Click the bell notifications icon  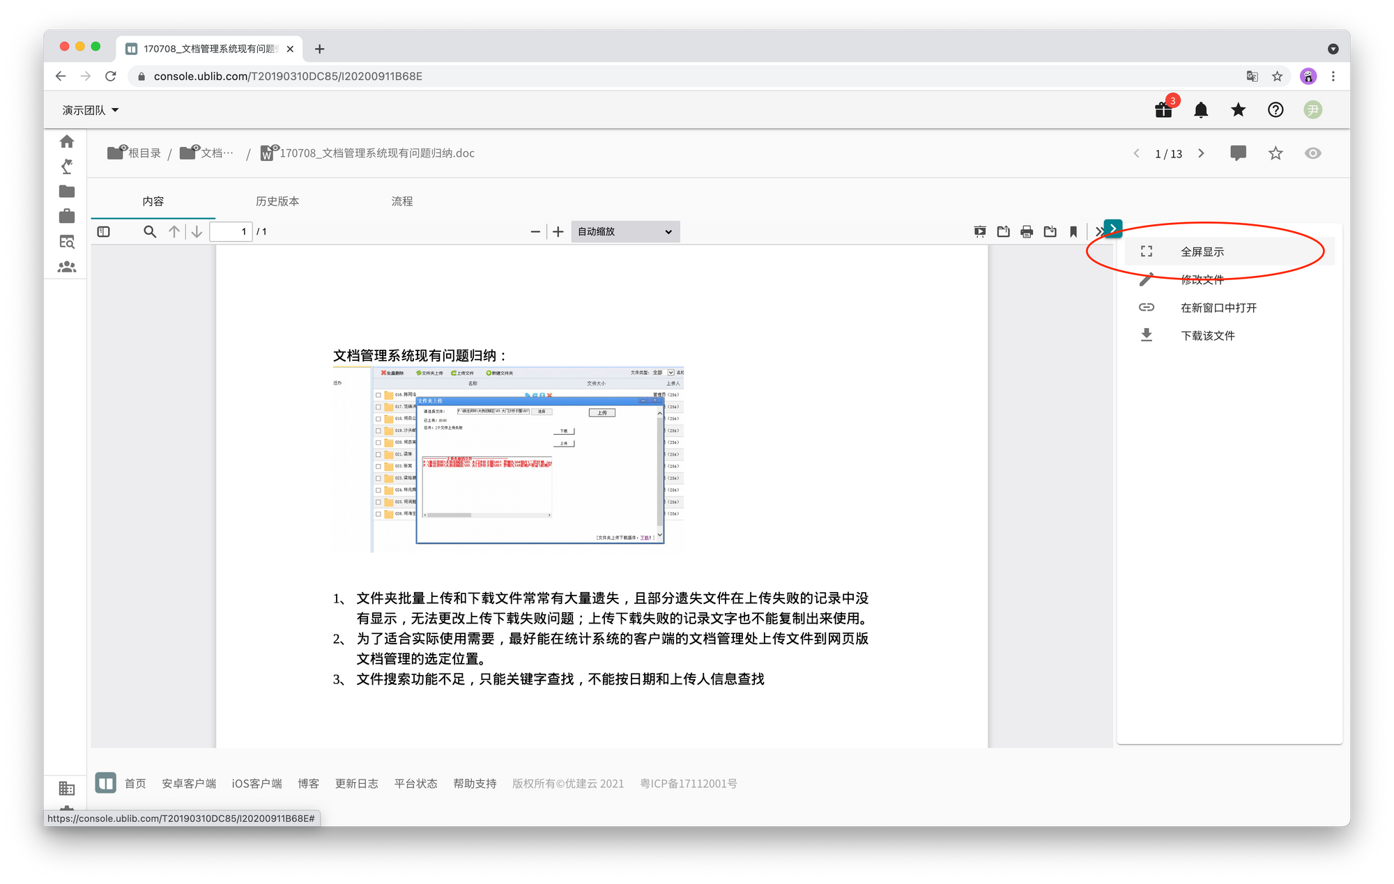click(1201, 110)
